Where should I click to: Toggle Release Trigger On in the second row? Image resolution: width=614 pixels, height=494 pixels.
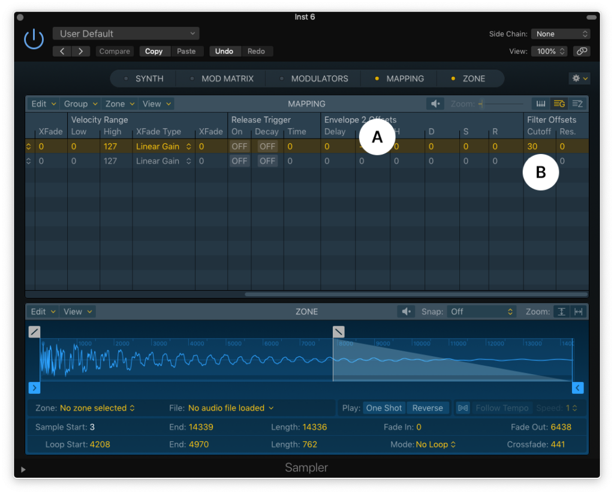click(x=239, y=161)
